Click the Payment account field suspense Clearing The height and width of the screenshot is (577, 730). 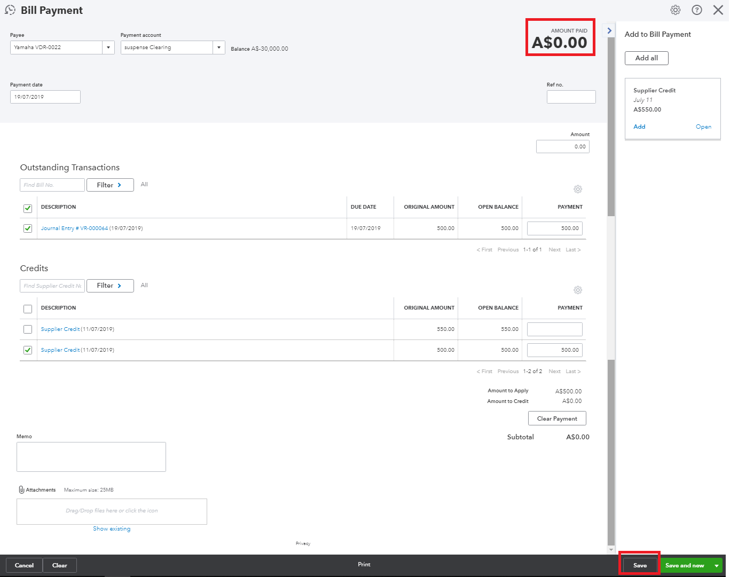tap(167, 48)
